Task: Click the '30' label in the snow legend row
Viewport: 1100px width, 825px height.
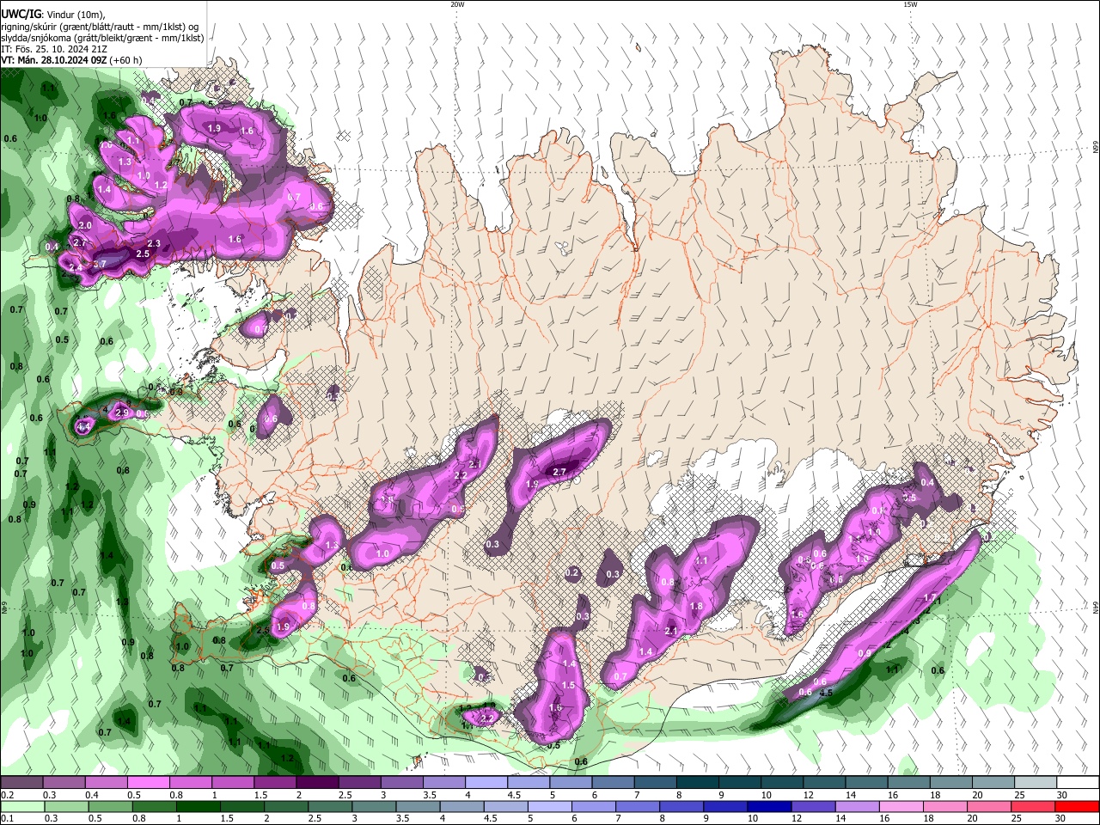Action: pos(1062,795)
